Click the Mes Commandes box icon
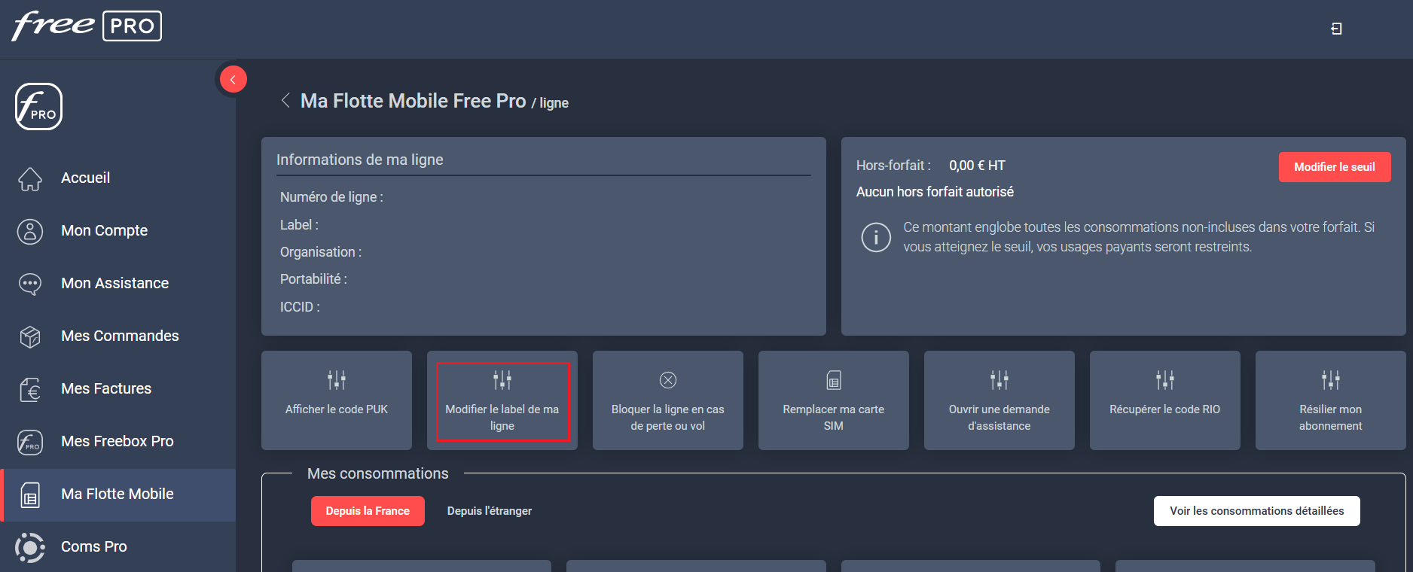 (30, 336)
